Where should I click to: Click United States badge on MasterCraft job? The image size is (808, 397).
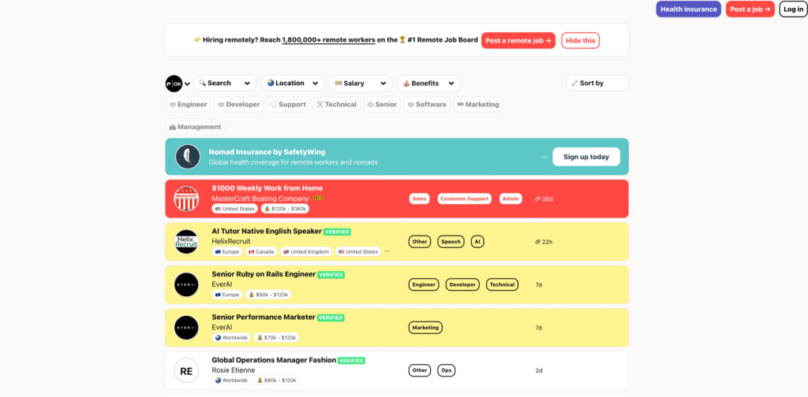tap(235, 209)
